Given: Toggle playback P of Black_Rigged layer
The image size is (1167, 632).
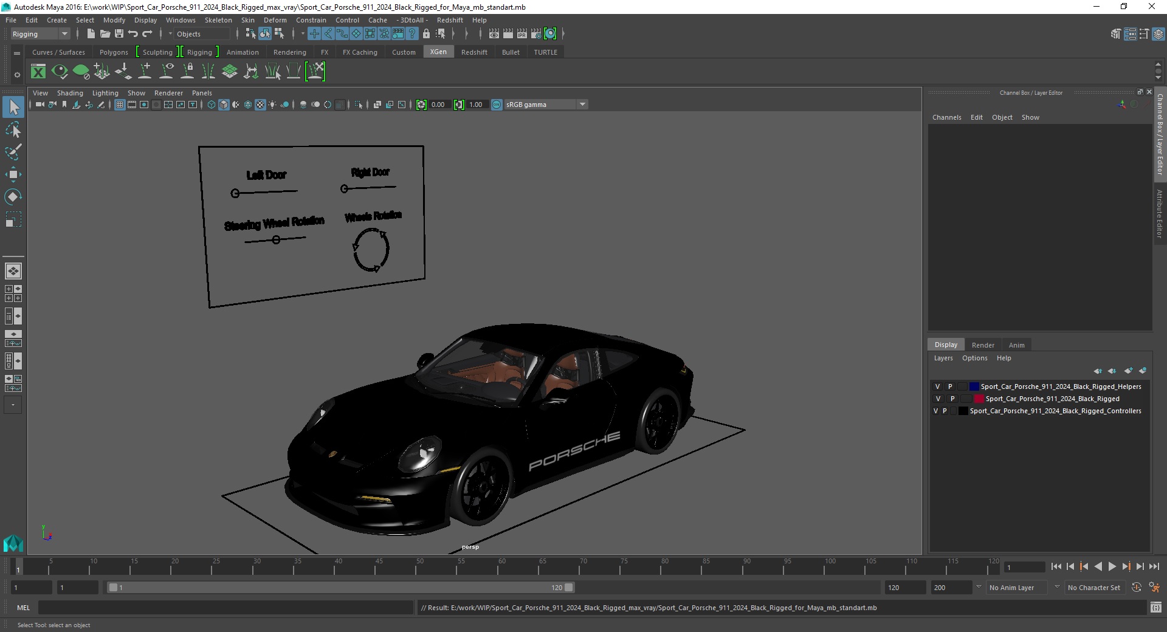Looking at the screenshot, I should point(952,399).
